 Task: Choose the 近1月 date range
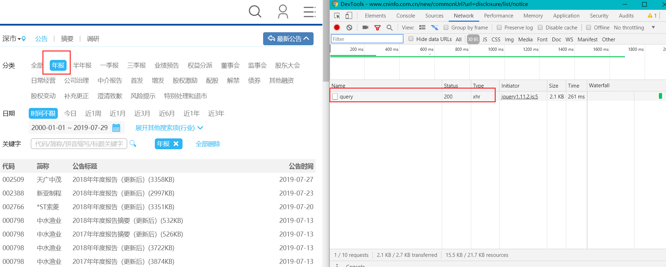[x=117, y=114]
